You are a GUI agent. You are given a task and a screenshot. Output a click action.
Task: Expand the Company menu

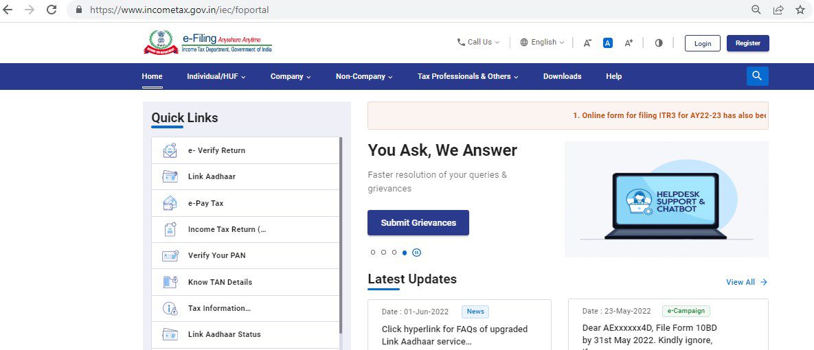pyautogui.click(x=290, y=76)
